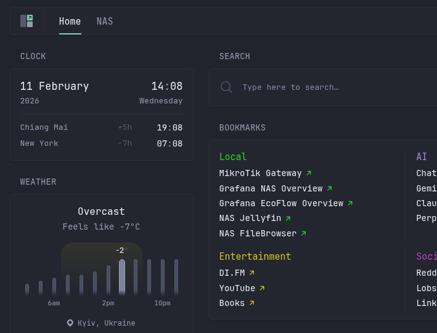437x333 pixels.
Task: Click the search magnifier icon
Action: coord(226,87)
